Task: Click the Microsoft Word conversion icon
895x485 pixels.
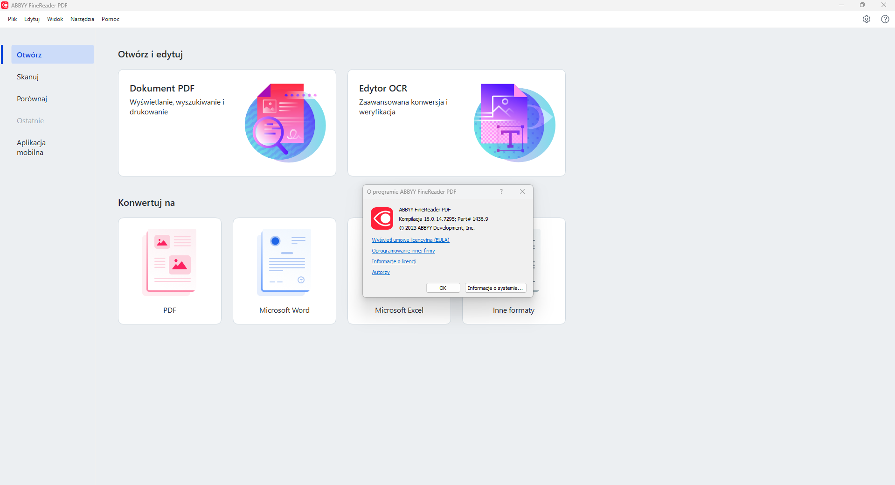Action: pos(284,262)
